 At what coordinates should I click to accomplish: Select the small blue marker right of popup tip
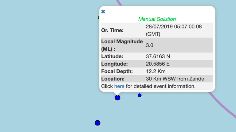[x=140, y=95]
